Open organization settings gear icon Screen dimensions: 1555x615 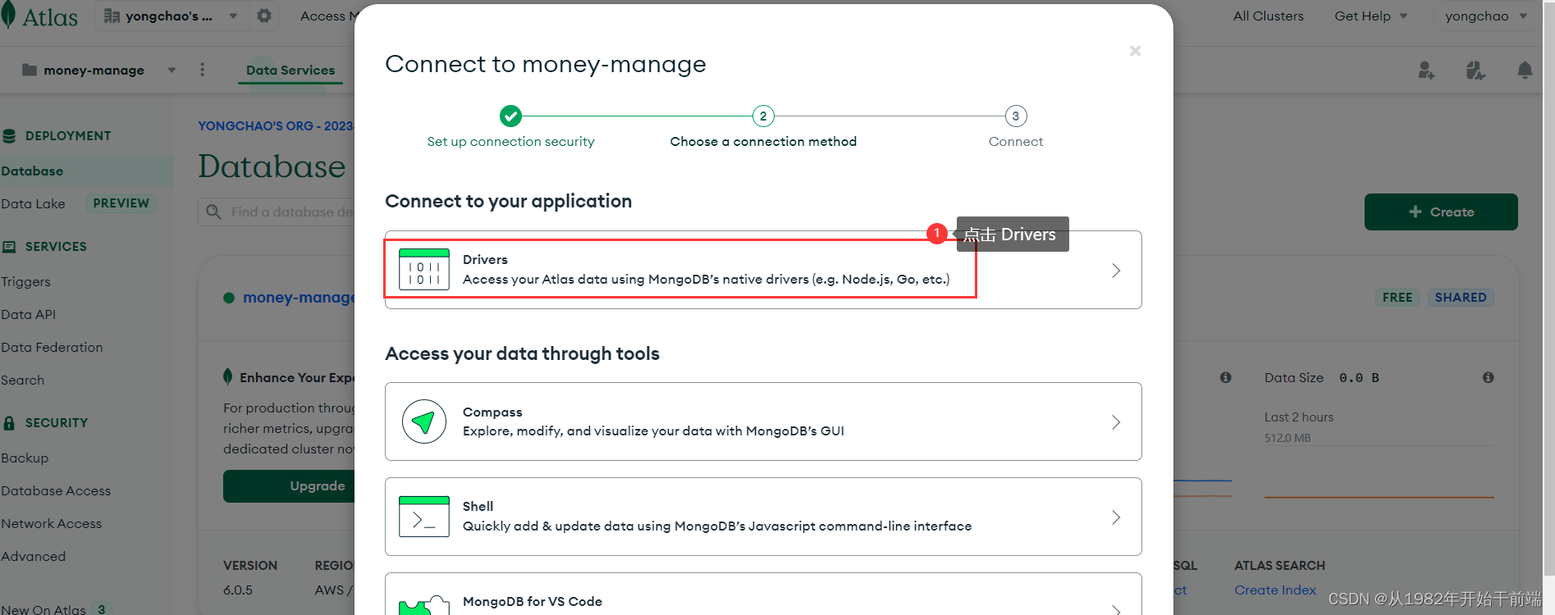(264, 16)
